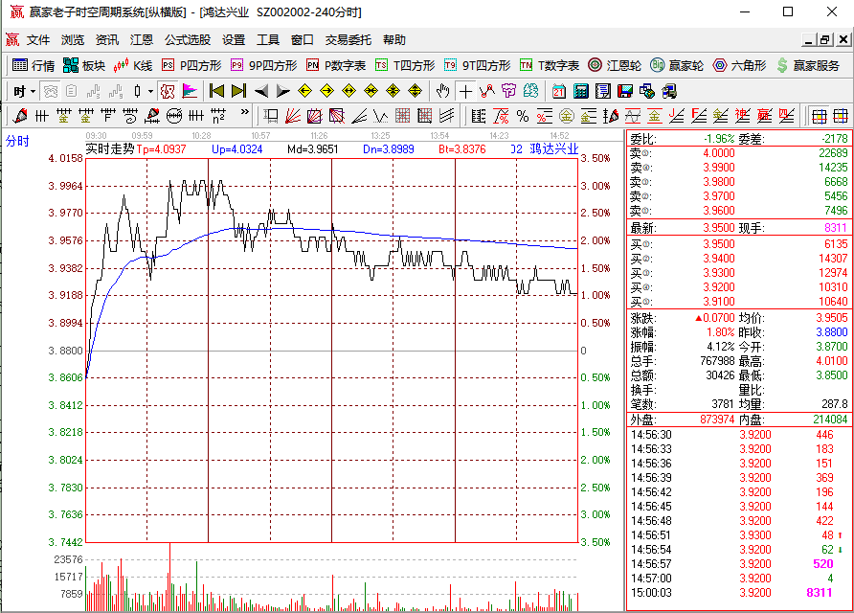This screenshot has width=854, height=613.
Task: Open the 板块 sector view
Action: click(x=84, y=65)
